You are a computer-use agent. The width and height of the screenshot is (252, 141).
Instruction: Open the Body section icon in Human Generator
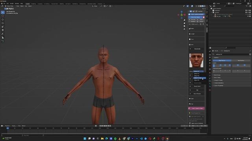tap(190, 29)
